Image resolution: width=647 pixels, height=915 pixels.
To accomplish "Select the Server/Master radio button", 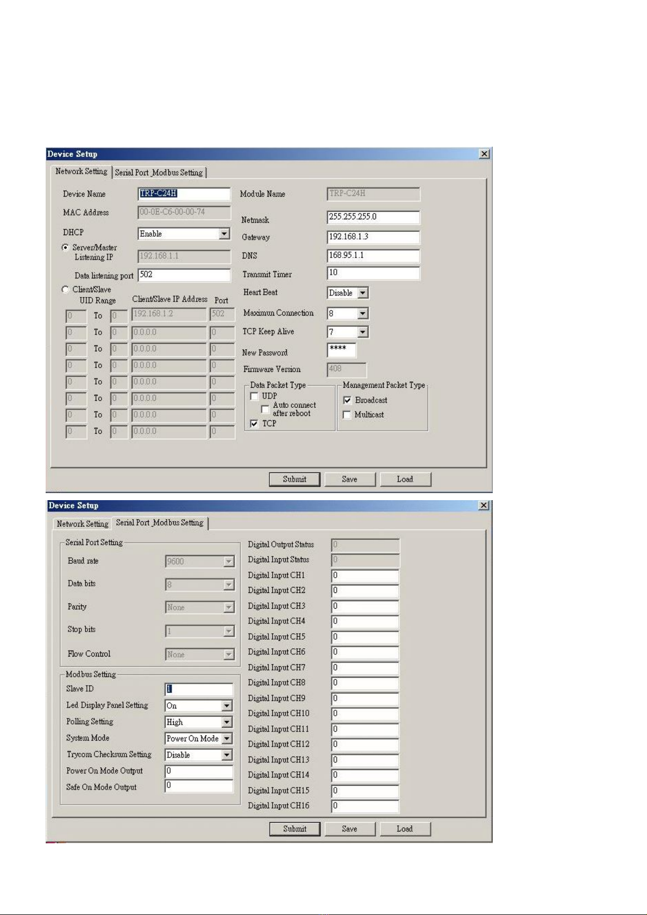I will coord(66,248).
